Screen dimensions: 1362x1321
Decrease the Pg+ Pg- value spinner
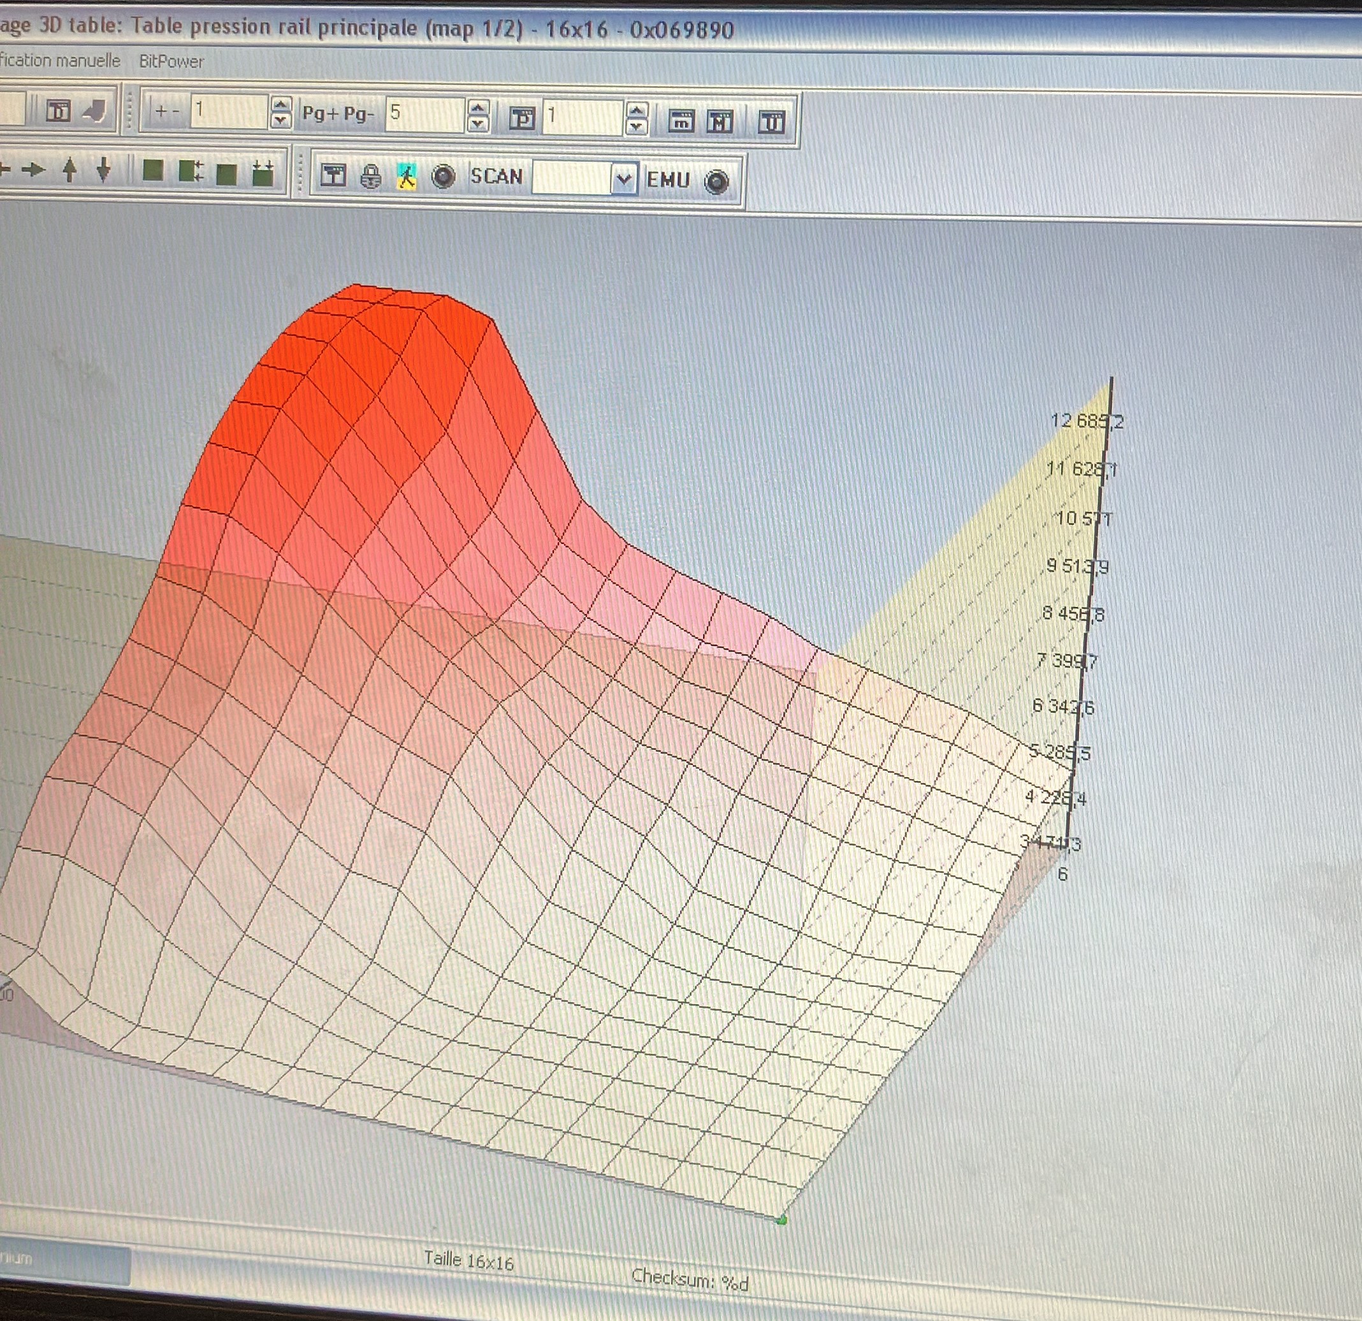(478, 124)
